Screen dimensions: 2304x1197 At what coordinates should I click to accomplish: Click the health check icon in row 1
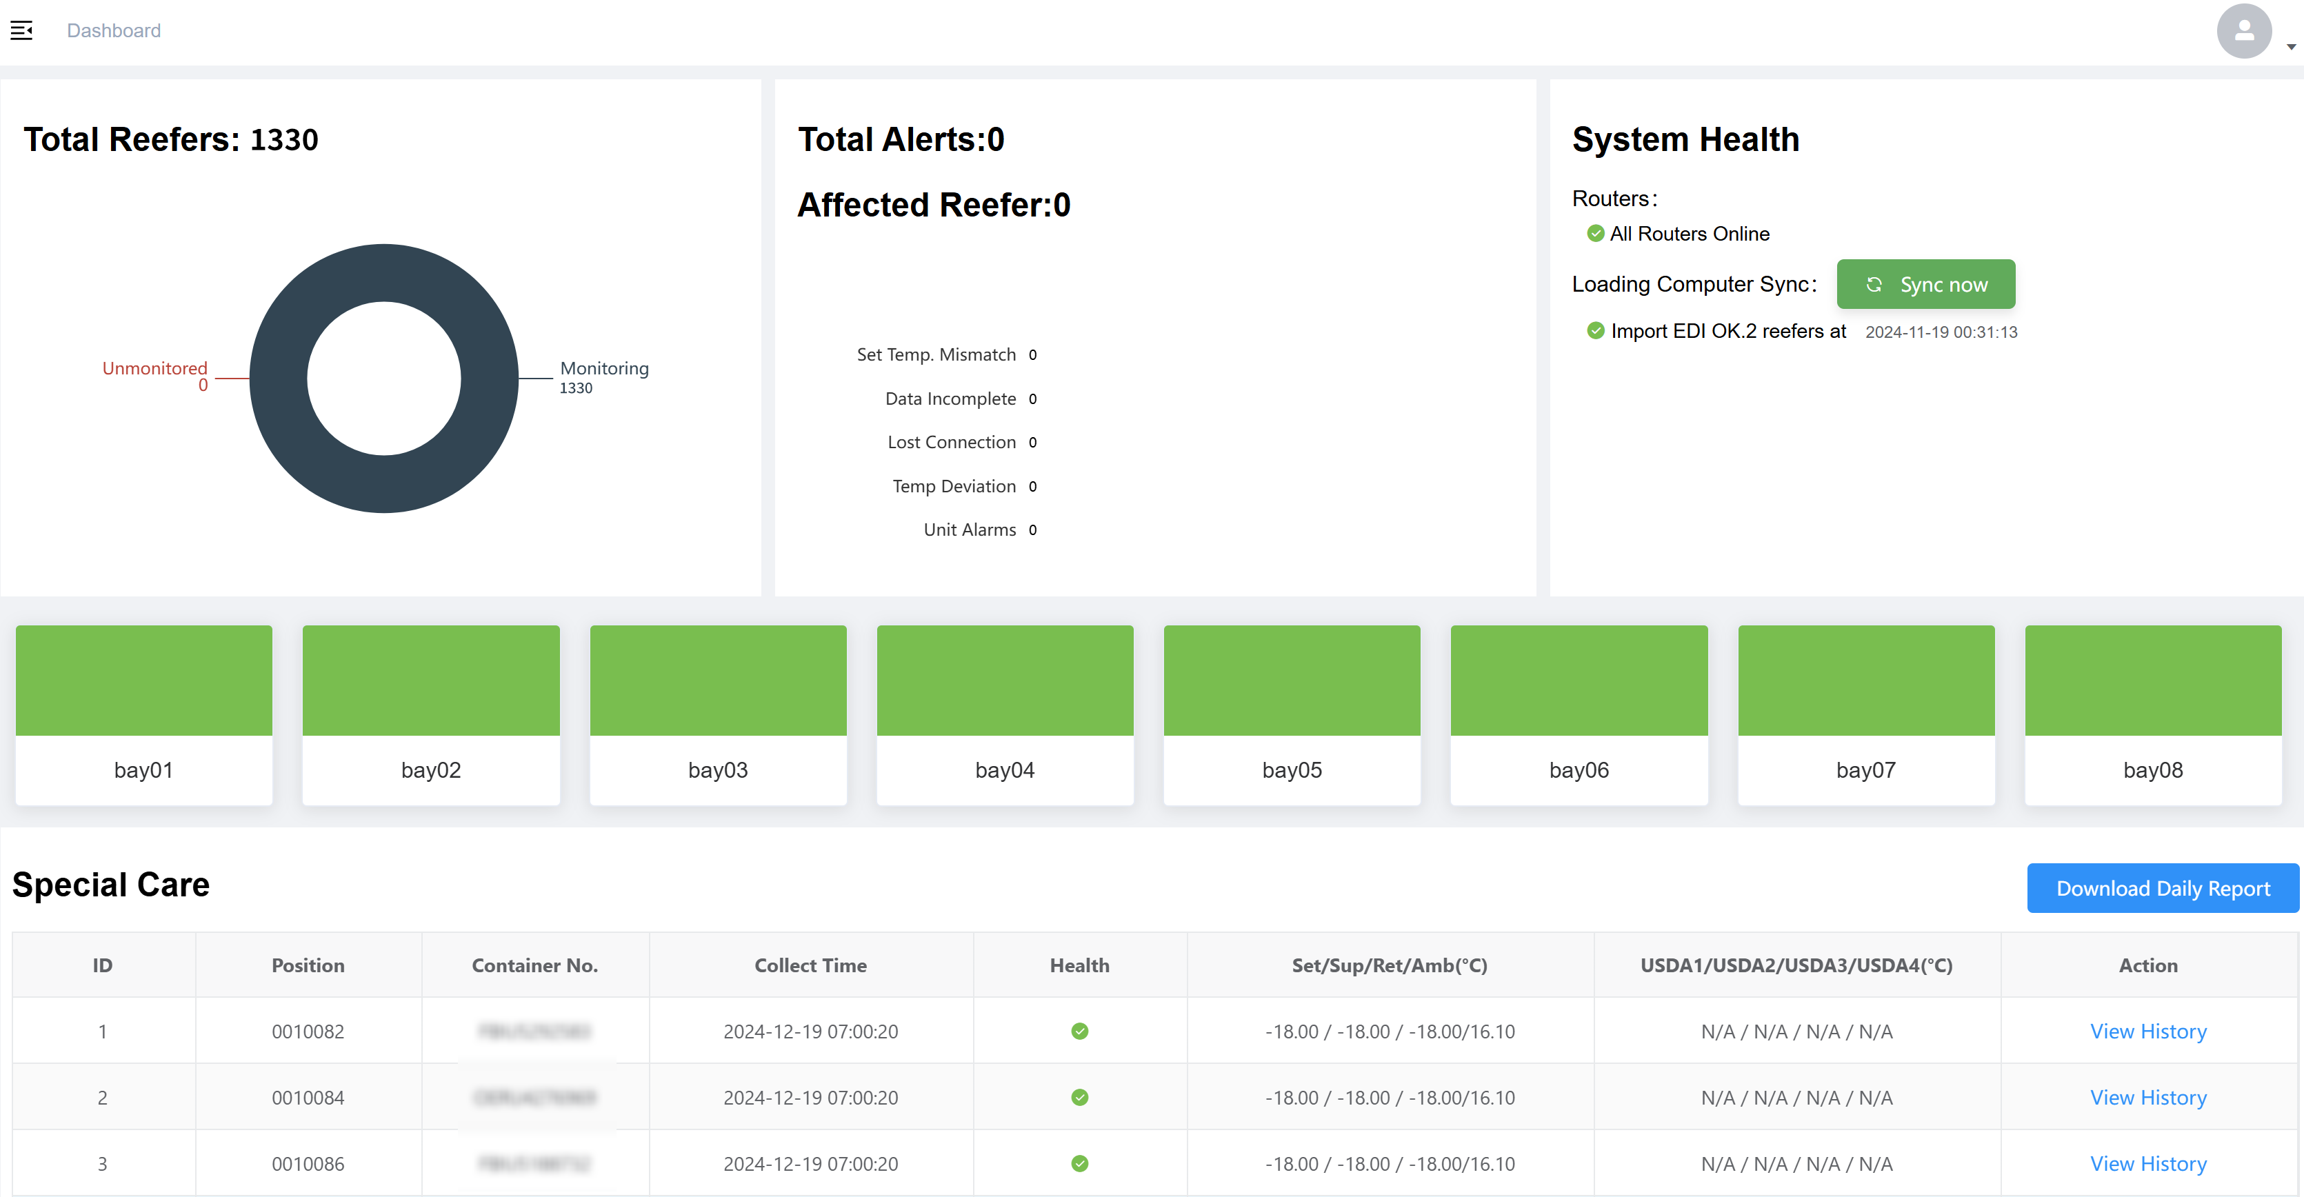pos(1079,1031)
